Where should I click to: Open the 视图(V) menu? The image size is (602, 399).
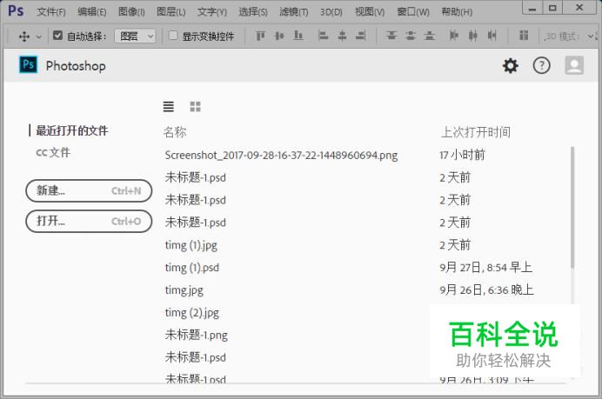pyautogui.click(x=370, y=12)
